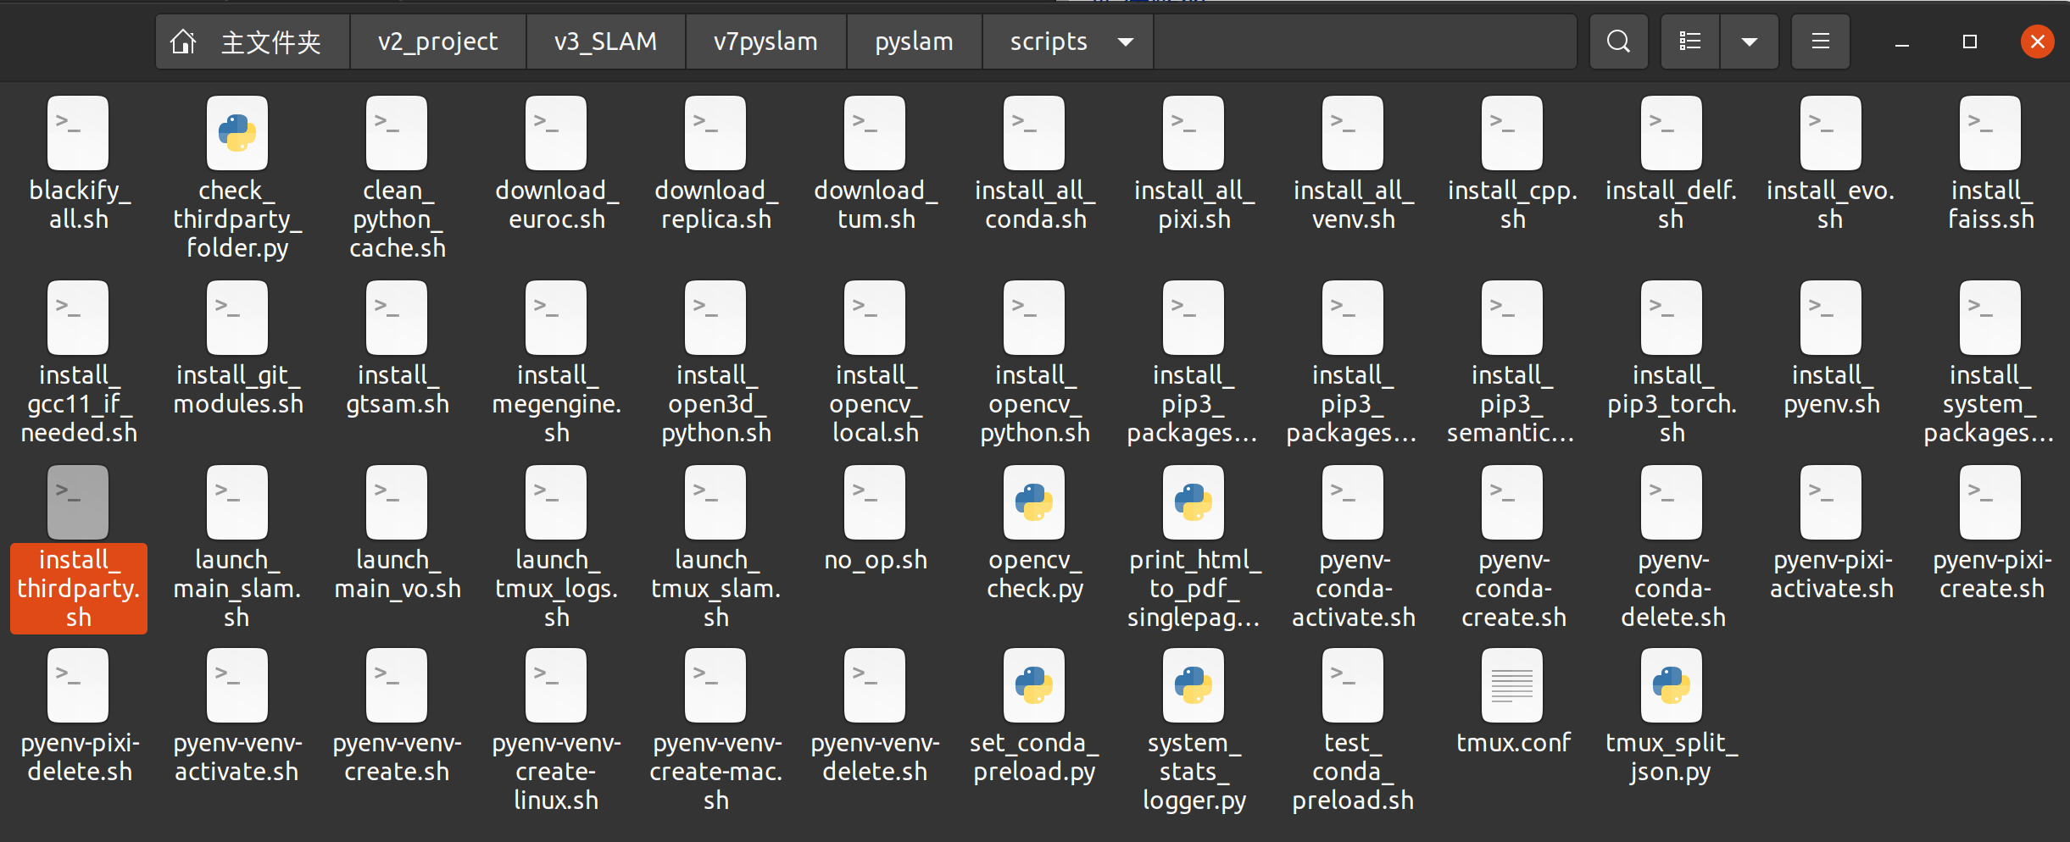
Task: Click the launch_tmux_logs.sh file name
Action: pos(557,589)
